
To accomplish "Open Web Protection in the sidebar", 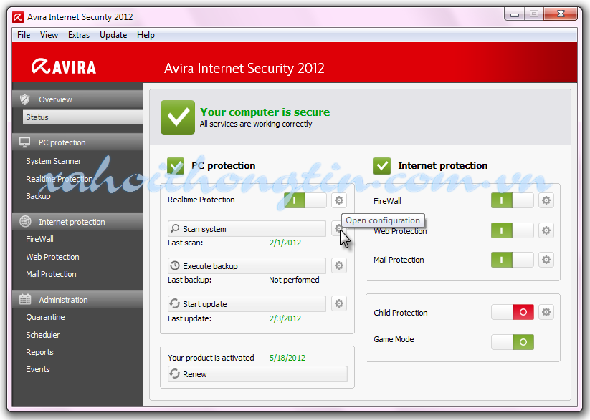I will coord(52,257).
